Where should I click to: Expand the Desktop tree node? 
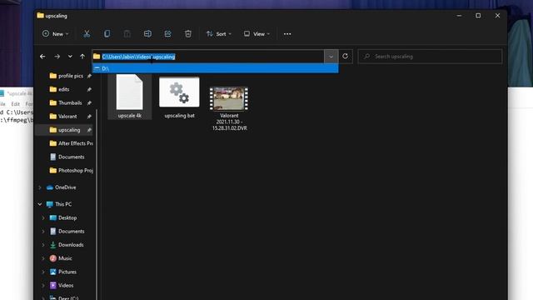pyautogui.click(x=43, y=217)
